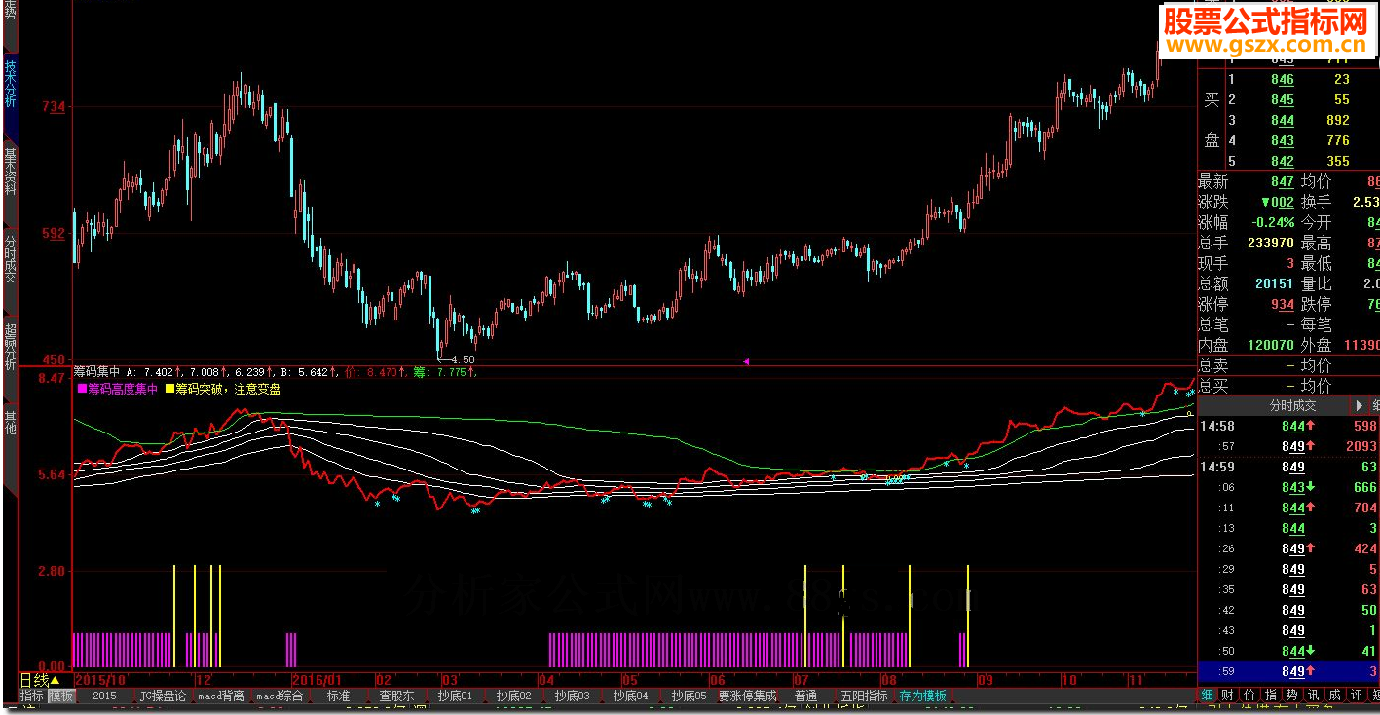Expand the 分时成交 panel arrow
1380x715 pixels.
click(x=1360, y=405)
